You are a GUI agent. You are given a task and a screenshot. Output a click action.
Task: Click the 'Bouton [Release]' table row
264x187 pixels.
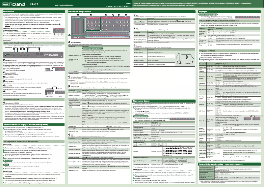(154, 65)
